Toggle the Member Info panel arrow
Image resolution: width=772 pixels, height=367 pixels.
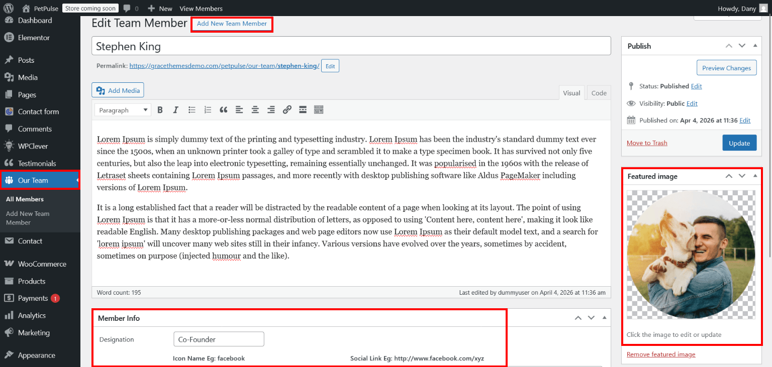(x=604, y=318)
